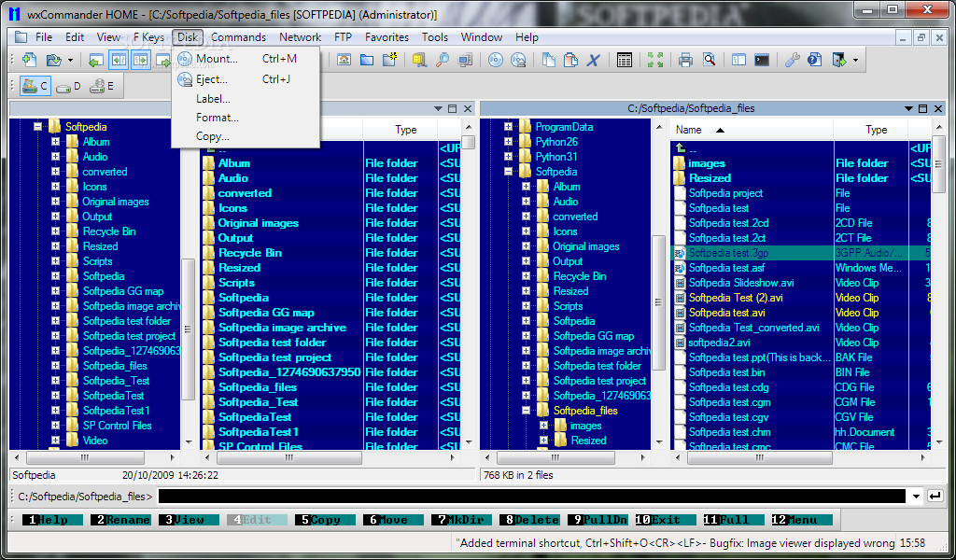Create new folder with the starred folder icon

coord(389,60)
